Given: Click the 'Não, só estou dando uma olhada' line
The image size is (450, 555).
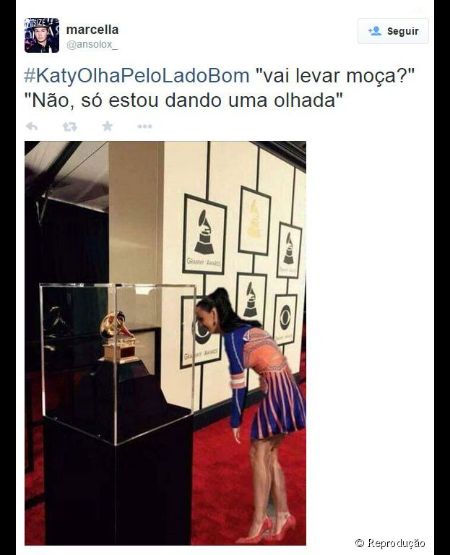Looking at the screenshot, I should point(183,100).
